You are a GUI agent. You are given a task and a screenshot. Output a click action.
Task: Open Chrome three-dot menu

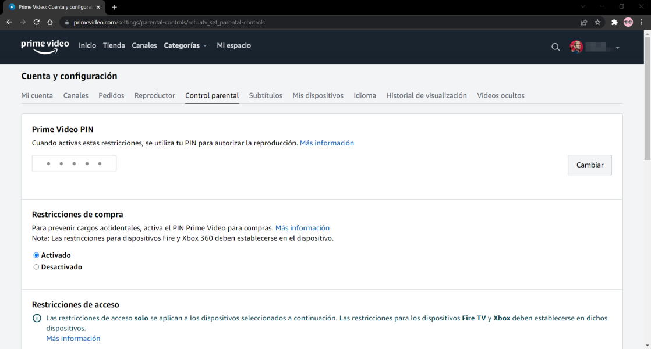[641, 22]
